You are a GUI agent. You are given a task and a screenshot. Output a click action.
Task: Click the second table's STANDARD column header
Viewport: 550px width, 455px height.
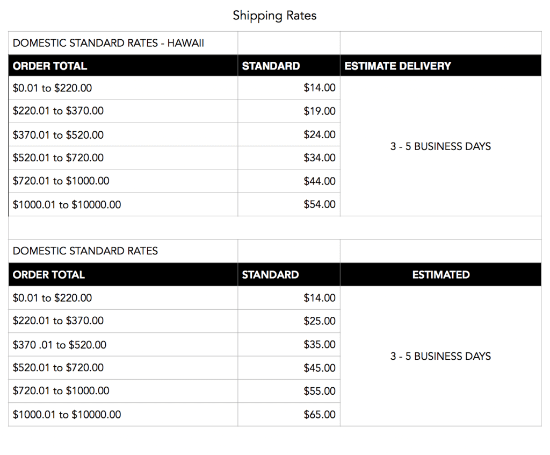[x=271, y=275]
